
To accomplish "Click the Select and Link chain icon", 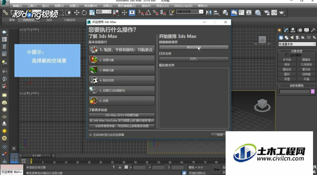I will tap(5, 12).
